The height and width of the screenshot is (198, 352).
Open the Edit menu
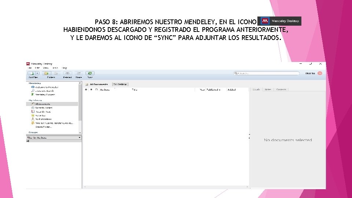(37, 68)
